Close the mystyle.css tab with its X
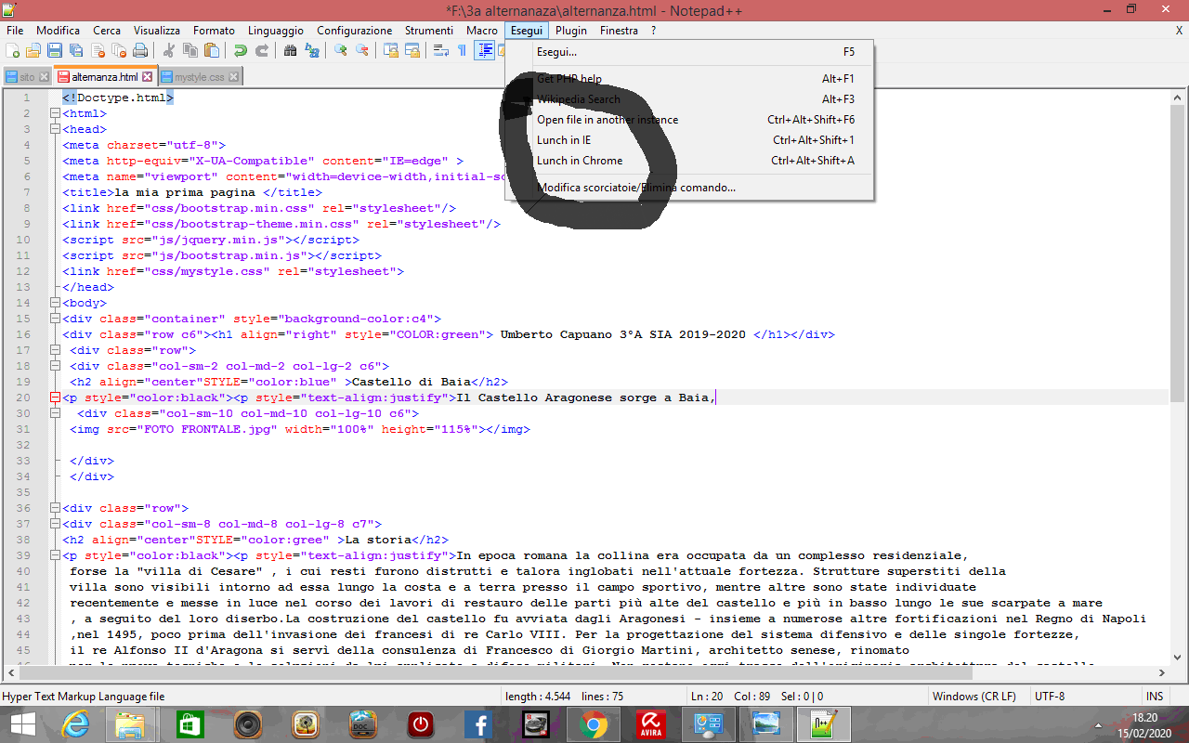 (234, 77)
